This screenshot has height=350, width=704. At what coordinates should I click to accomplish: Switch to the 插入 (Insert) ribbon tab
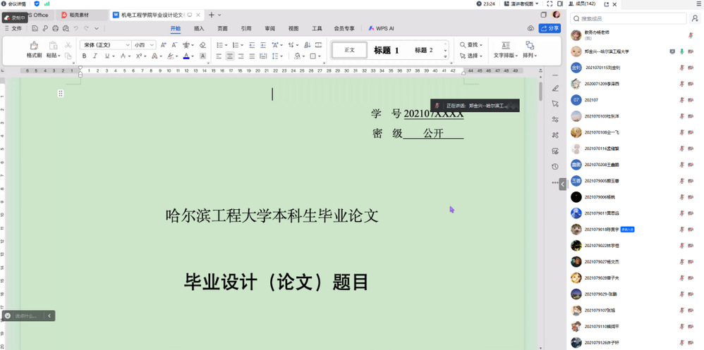pos(199,28)
